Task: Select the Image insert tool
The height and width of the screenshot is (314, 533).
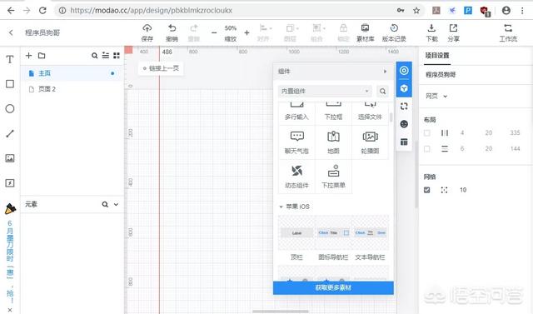Action: (x=10, y=158)
